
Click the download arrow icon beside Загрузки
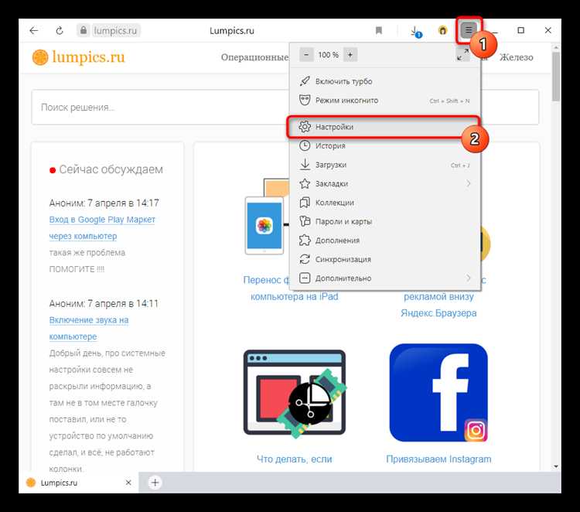click(x=305, y=165)
